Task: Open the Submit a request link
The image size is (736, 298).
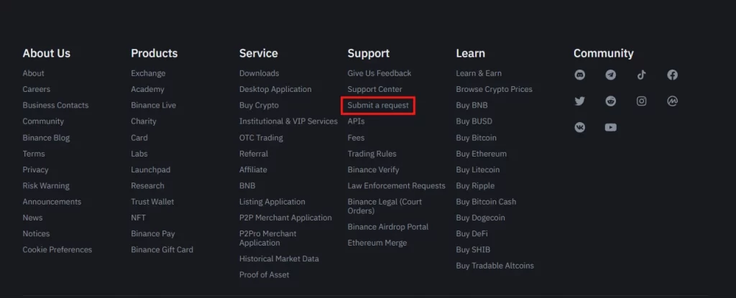Action: click(x=378, y=106)
